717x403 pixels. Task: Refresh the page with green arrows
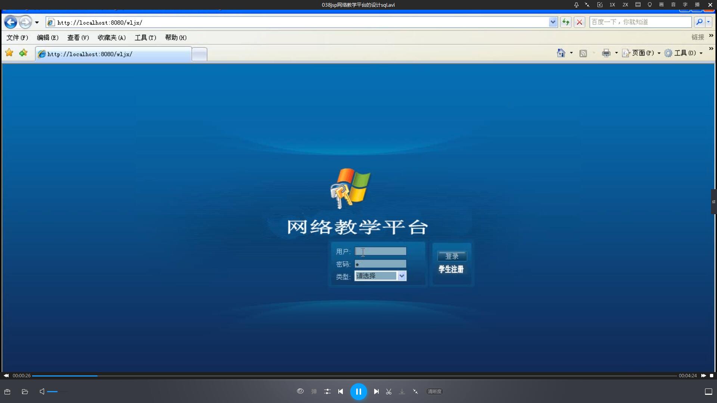pos(566,22)
